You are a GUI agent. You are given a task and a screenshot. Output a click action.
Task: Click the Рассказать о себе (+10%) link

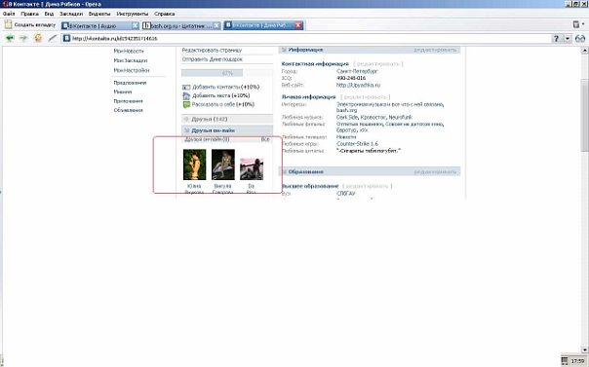pos(223,104)
